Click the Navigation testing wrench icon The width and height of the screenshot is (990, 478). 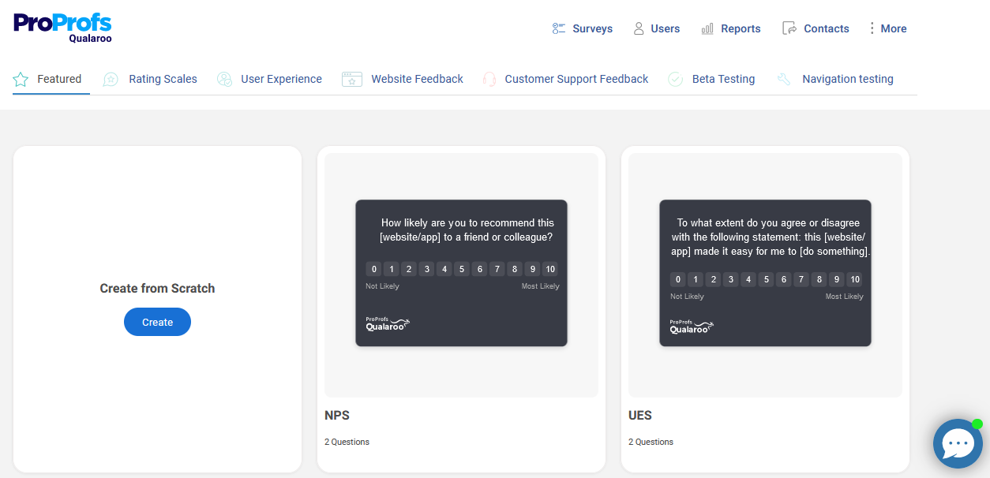784,80
